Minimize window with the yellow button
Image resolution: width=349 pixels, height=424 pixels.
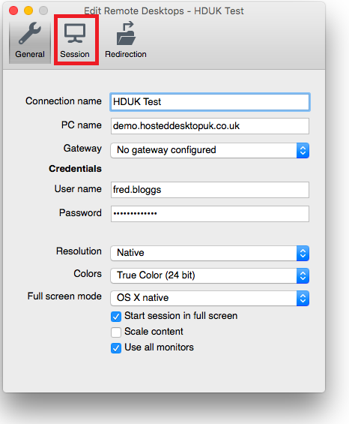point(28,11)
